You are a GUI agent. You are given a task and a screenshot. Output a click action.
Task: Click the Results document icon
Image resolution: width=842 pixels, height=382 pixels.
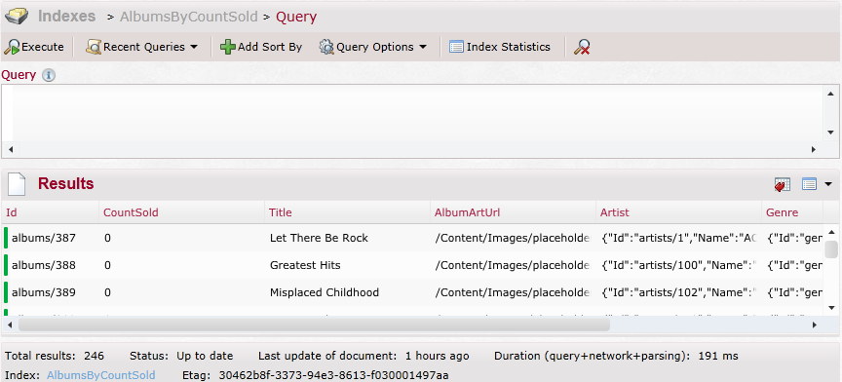pos(17,184)
